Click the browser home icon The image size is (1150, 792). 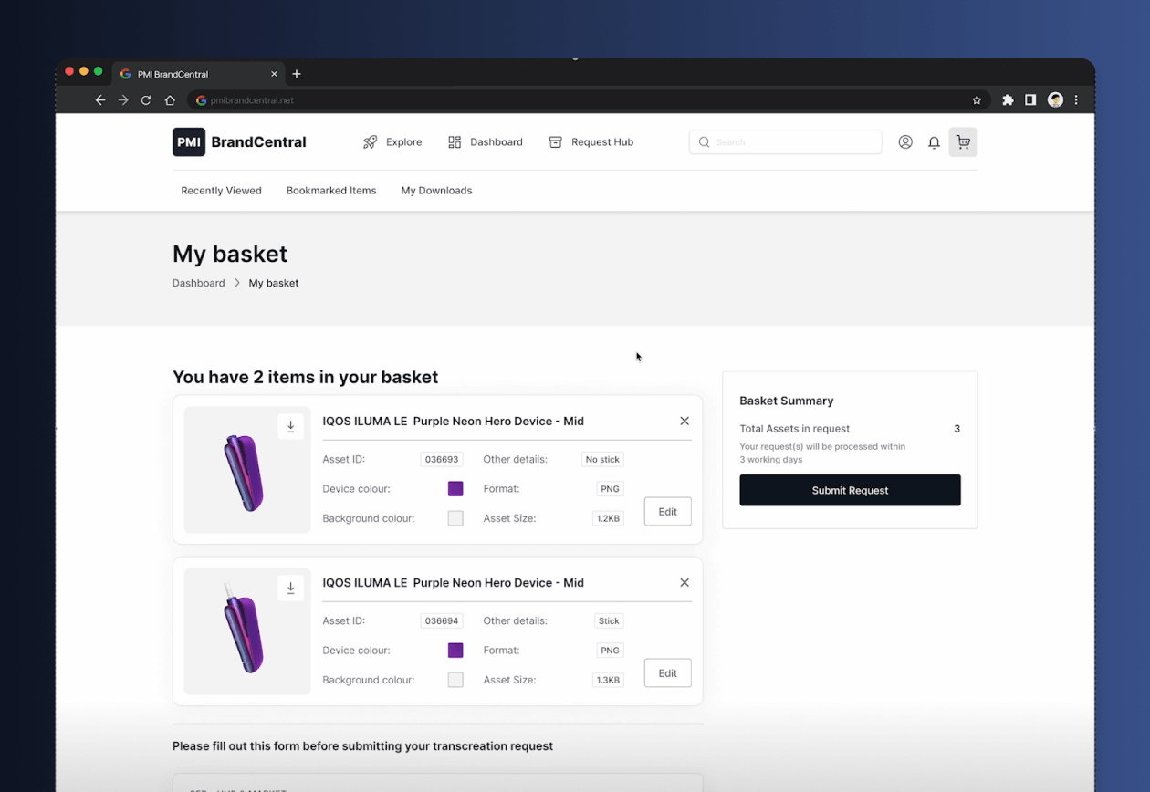pos(170,100)
